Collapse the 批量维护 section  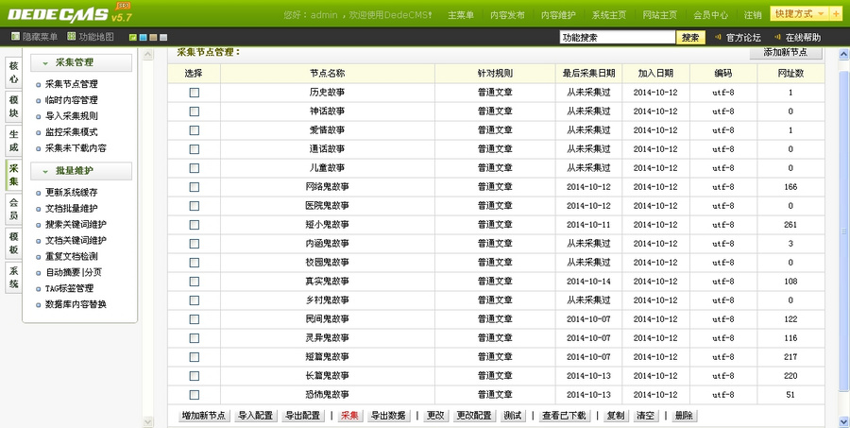45,171
